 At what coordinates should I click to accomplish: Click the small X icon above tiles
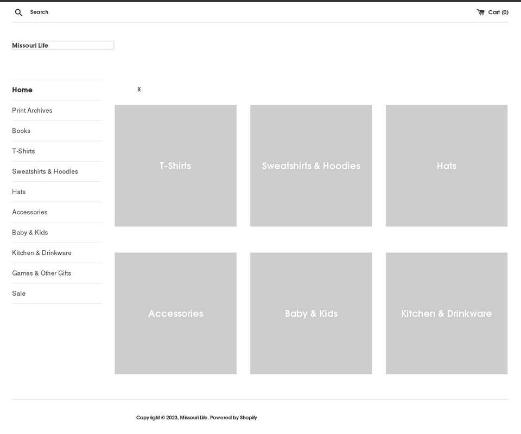point(139,90)
